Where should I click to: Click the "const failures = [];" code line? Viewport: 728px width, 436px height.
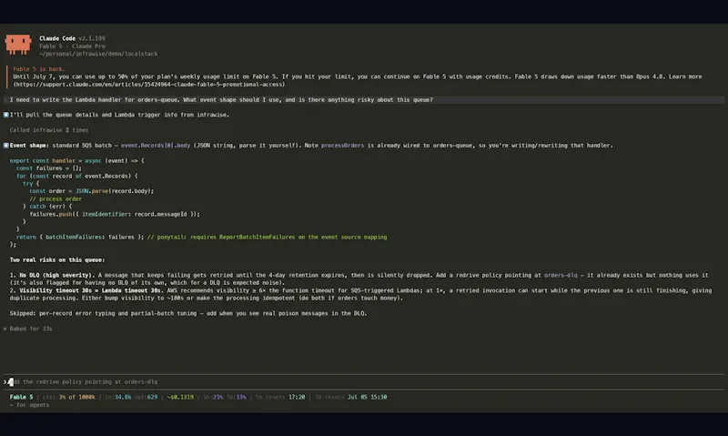click(x=49, y=168)
